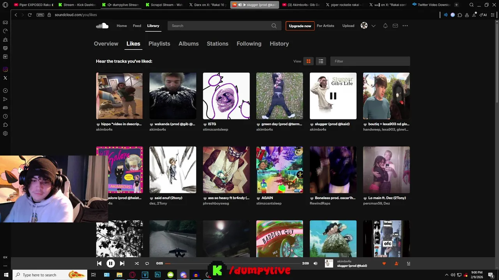This screenshot has height=280, width=499.
Task: Open the ISTG track artwork
Action: (x=226, y=96)
